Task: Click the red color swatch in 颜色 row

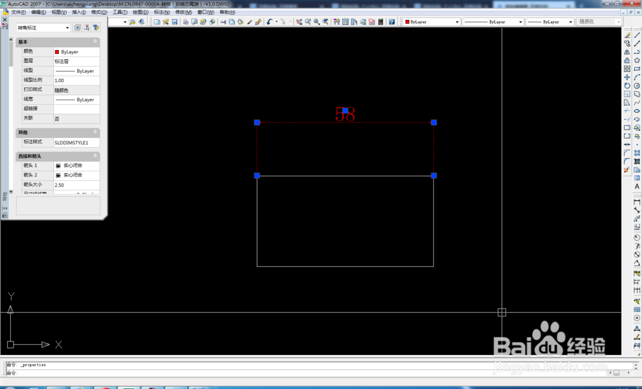Action: point(57,52)
